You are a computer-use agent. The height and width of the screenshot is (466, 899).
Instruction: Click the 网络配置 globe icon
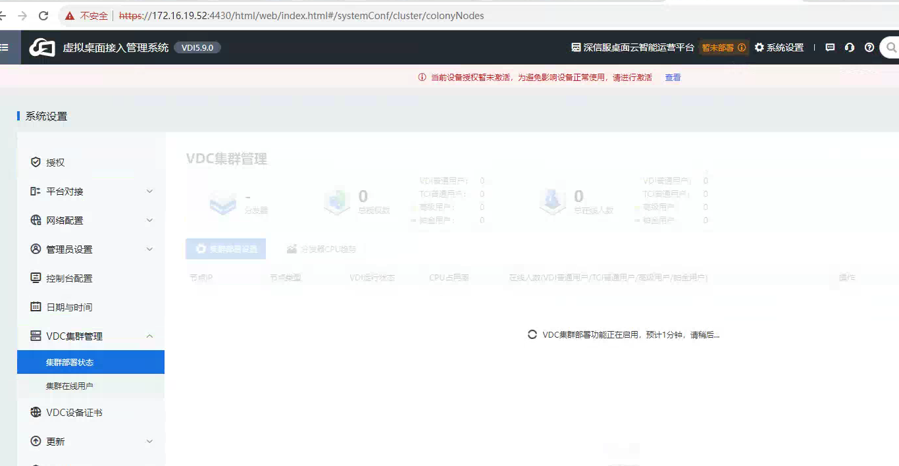coord(36,220)
